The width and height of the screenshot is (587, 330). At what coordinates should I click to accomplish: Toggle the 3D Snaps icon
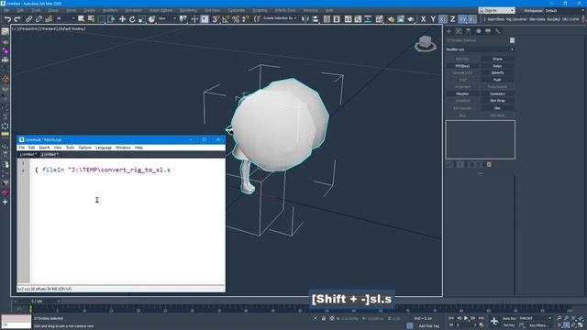[216, 19]
